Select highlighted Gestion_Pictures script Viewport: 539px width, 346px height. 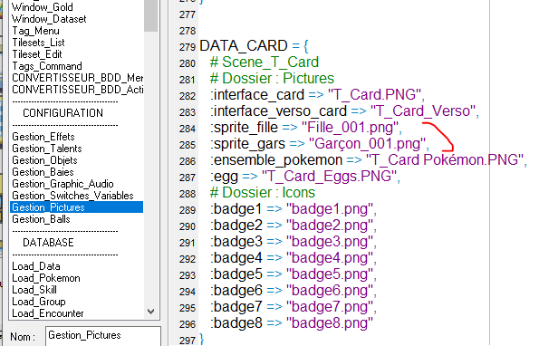tap(76, 207)
